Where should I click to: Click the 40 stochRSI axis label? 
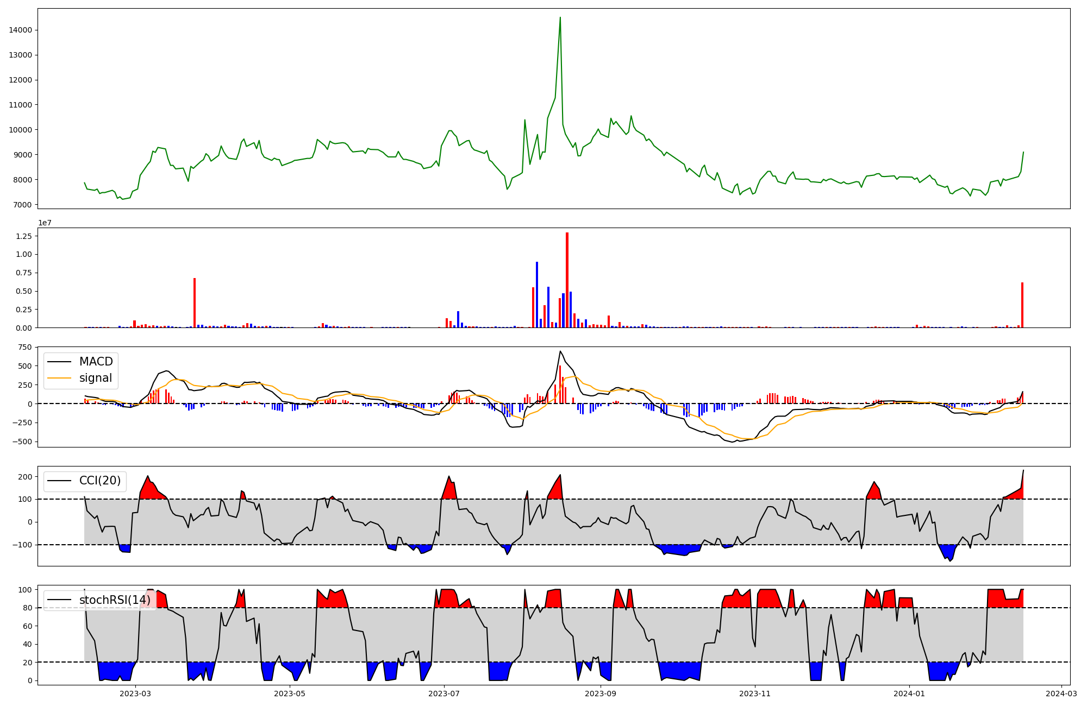click(28, 645)
